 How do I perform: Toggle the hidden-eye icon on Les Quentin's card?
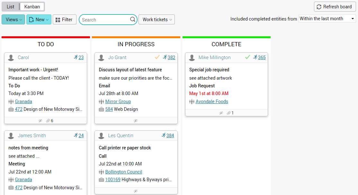[136, 191]
